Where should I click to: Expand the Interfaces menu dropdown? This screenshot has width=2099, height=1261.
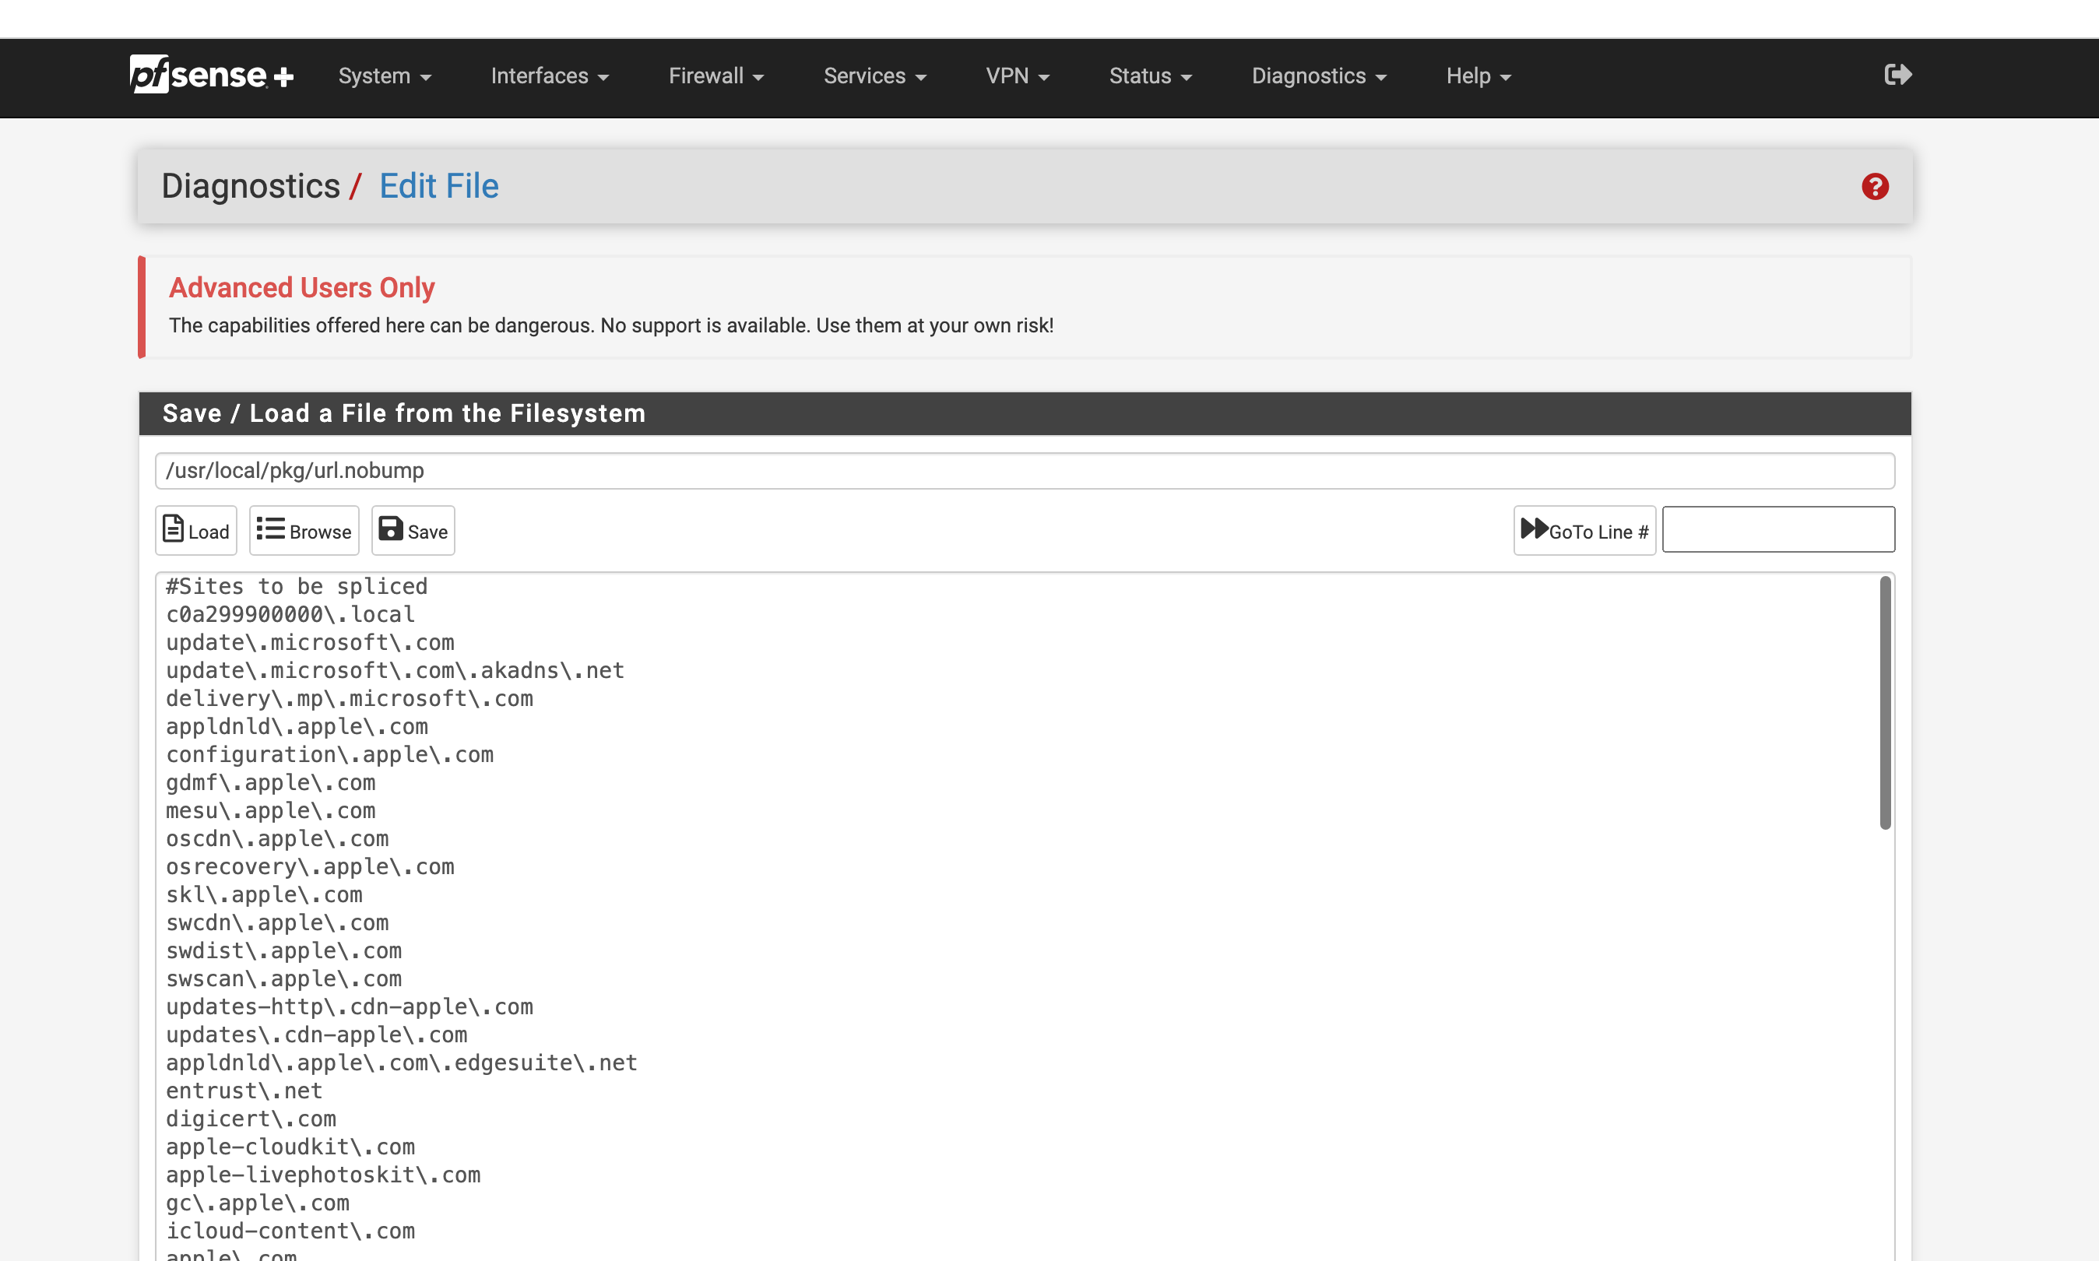549,76
